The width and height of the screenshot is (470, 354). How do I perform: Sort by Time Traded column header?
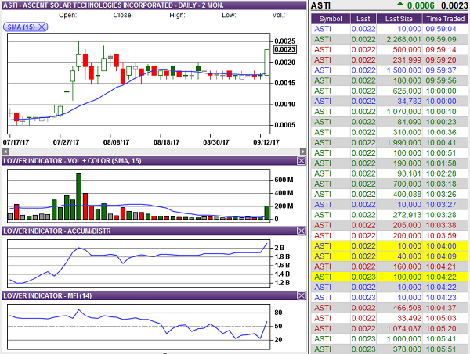pos(445,19)
